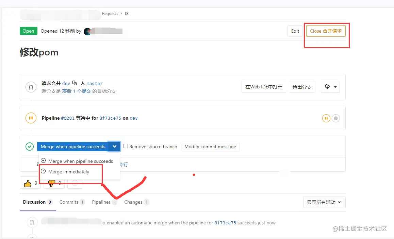Click the Opened 12 秒前 by text
Viewport: 394px width, 239px height.
click(61, 31)
